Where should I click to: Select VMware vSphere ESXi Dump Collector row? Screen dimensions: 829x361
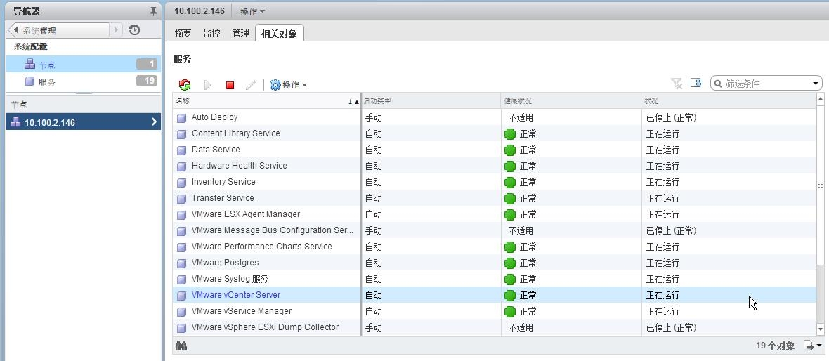[495, 327]
